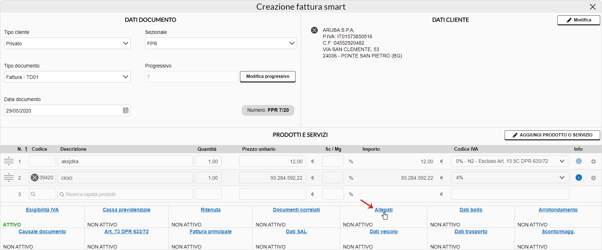The height and width of the screenshot is (250, 602).
Task: Open the settings gear for row 2
Action: 593,178
